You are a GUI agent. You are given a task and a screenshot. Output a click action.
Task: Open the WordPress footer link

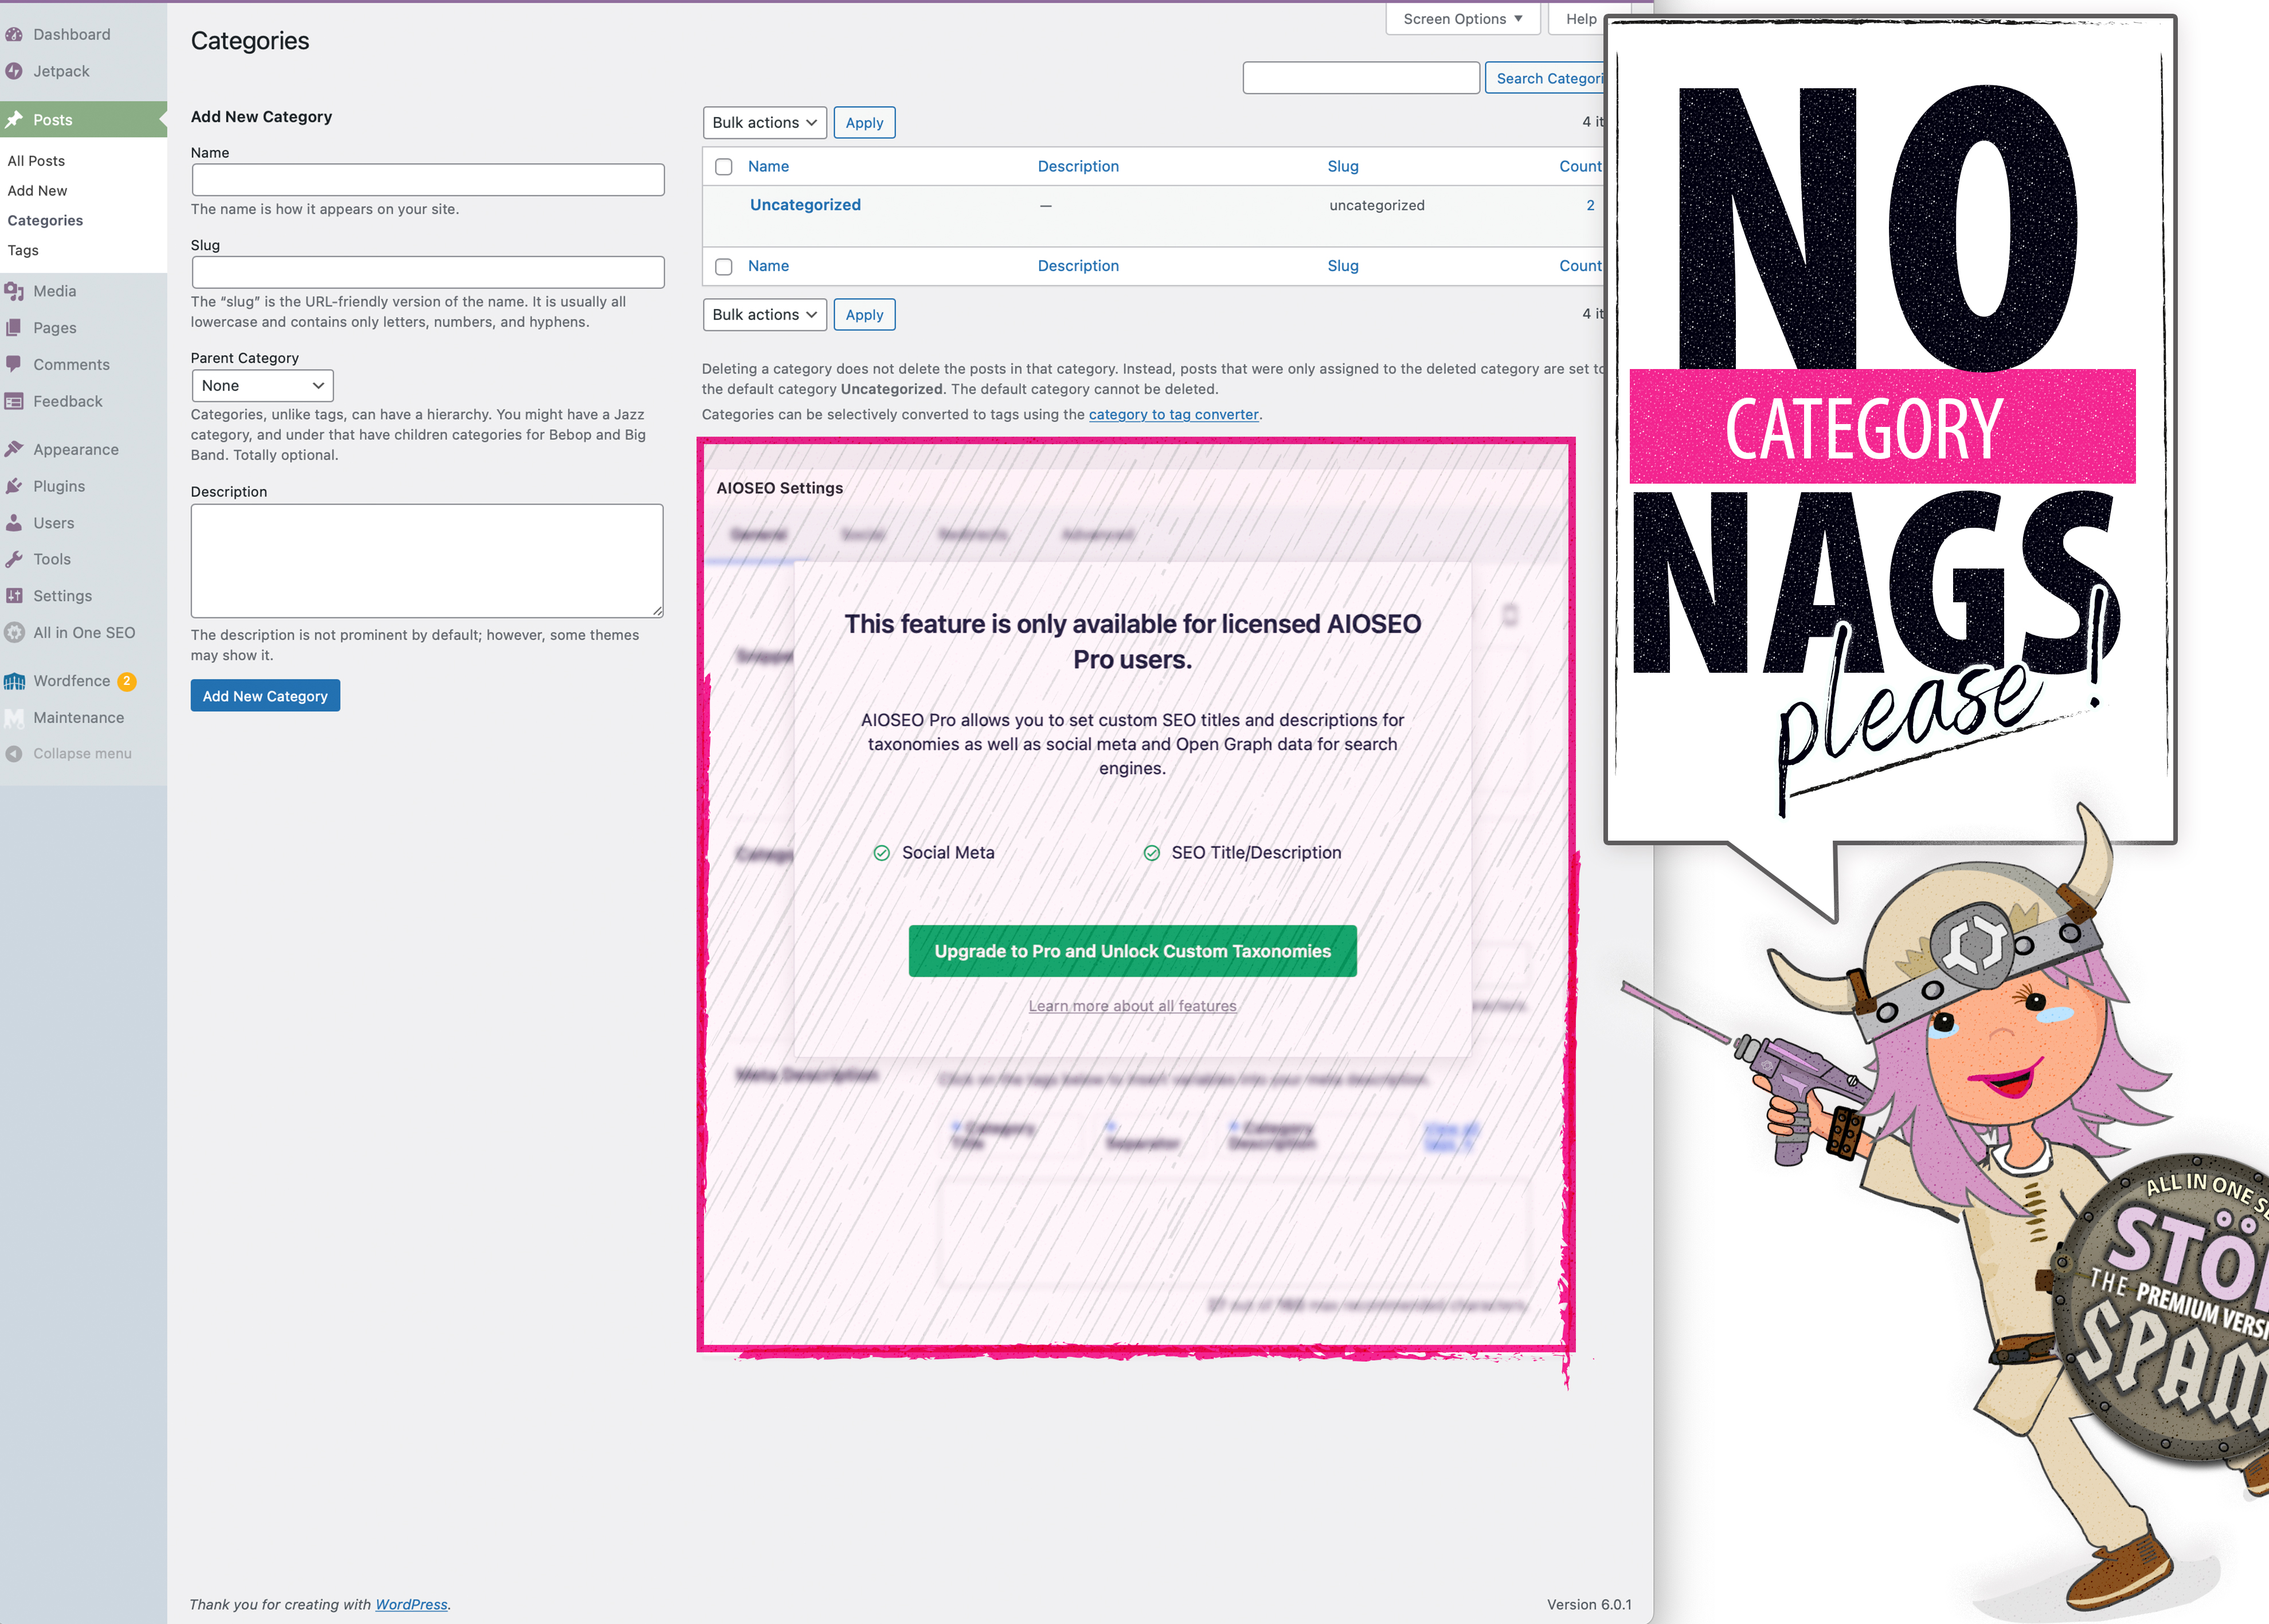click(x=411, y=1604)
